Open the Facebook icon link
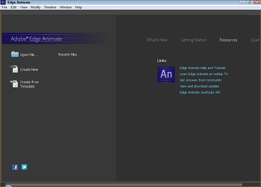261x187 pixels. pyautogui.click(x=15, y=167)
